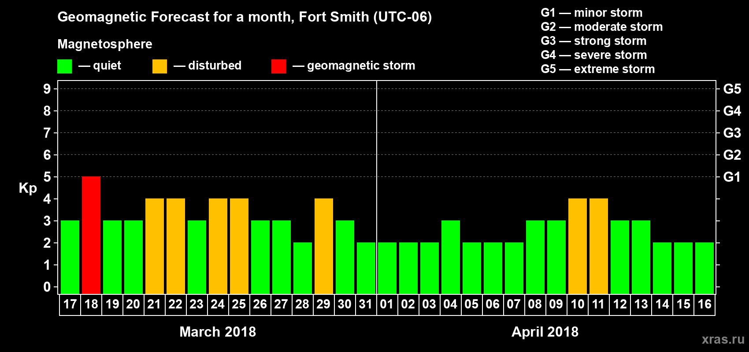Select the orange bar for March 25

coord(239,246)
